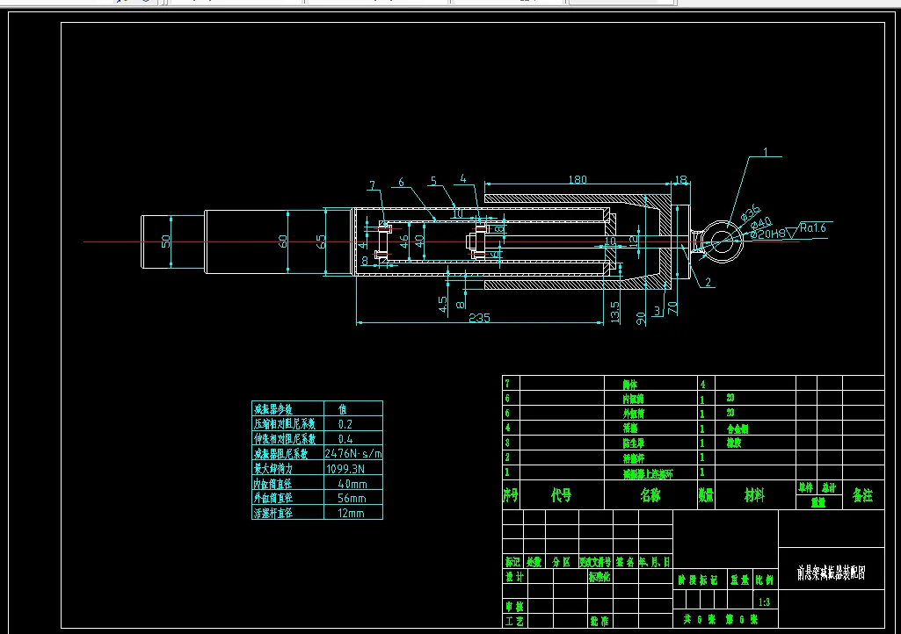The height and width of the screenshot is (634, 901).
Task: Select the 外缸筒 part name row
Action: [x=633, y=414]
